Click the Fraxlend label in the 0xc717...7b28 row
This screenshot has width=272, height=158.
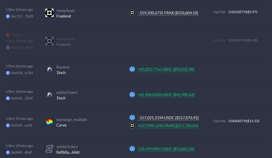[63, 16]
